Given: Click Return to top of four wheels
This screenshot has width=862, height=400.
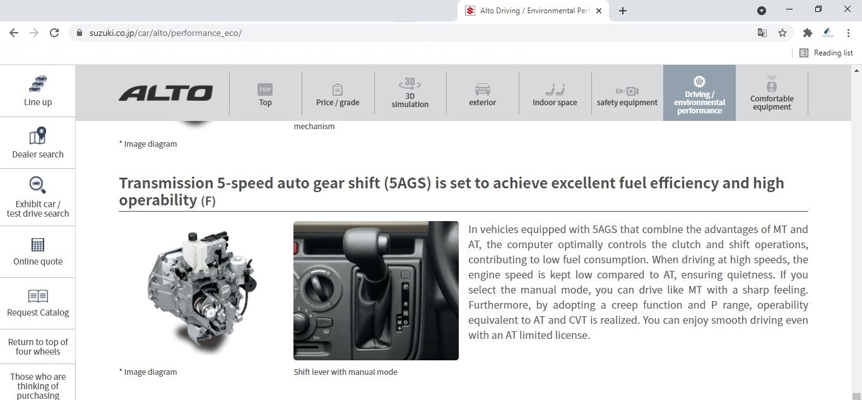Looking at the screenshot, I should coord(38,346).
